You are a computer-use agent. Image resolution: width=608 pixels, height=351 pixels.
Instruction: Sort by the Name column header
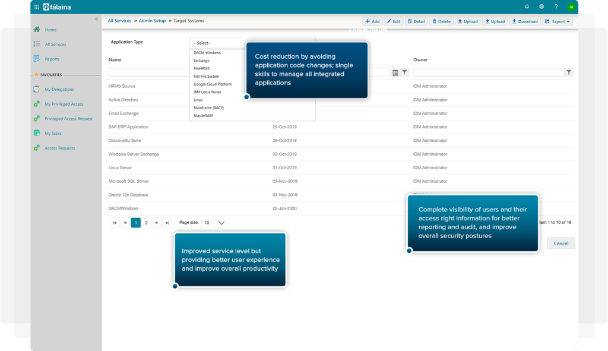coord(115,60)
